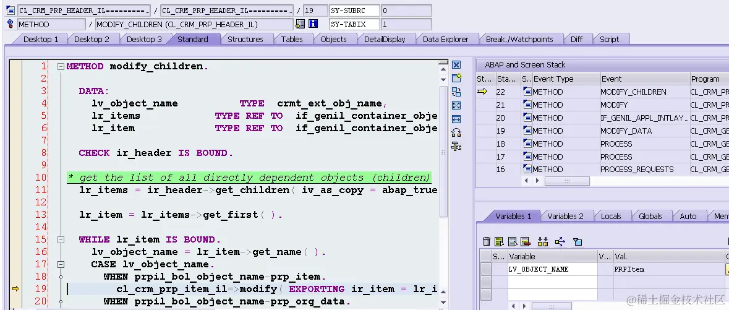729x310 pixels.
Task: Click right scroll arrow under the Variables table
Action: point(526,306)
